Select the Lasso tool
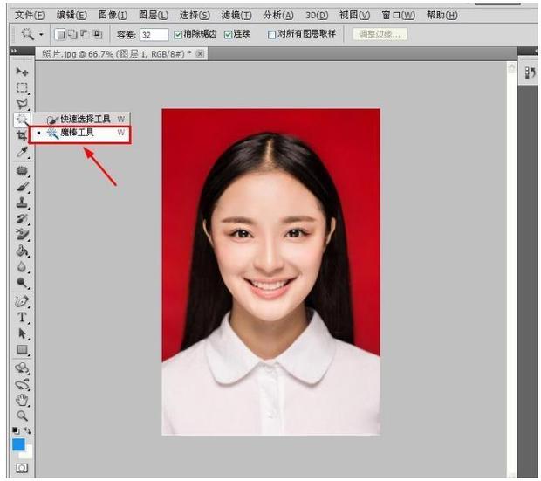The height and width of the screenshot is (481, 541). (23, 103)
